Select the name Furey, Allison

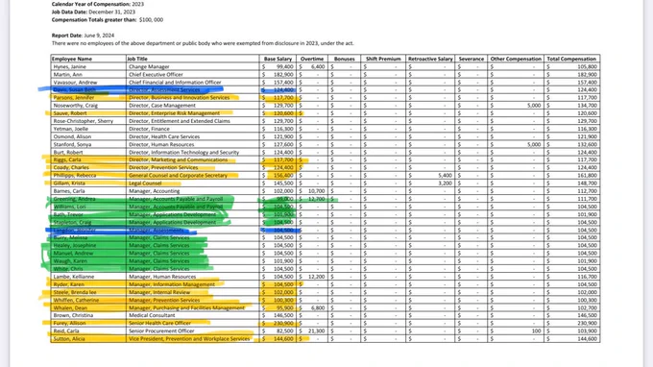click(x=69, y=323)
